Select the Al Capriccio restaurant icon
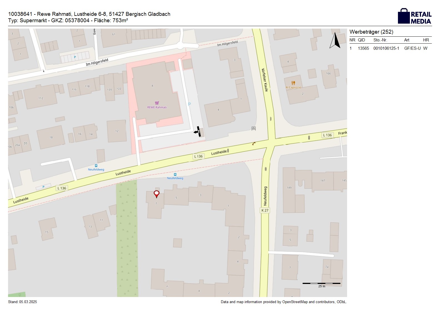 293,83
